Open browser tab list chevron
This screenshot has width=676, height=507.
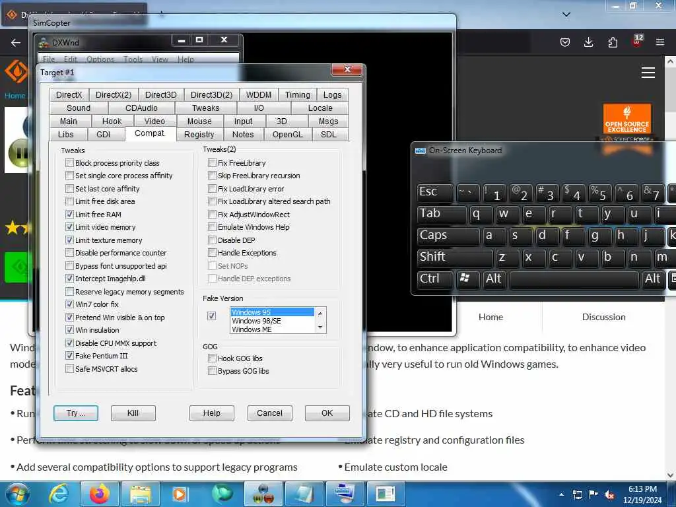click(566, 15)
